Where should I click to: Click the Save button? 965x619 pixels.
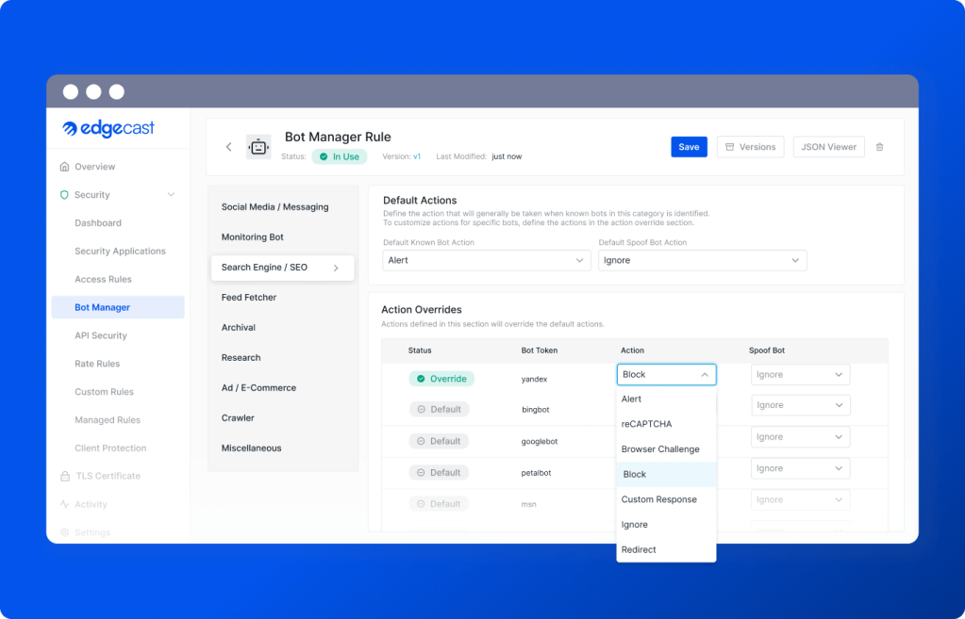pyautogui.click(x=689, y=146)
